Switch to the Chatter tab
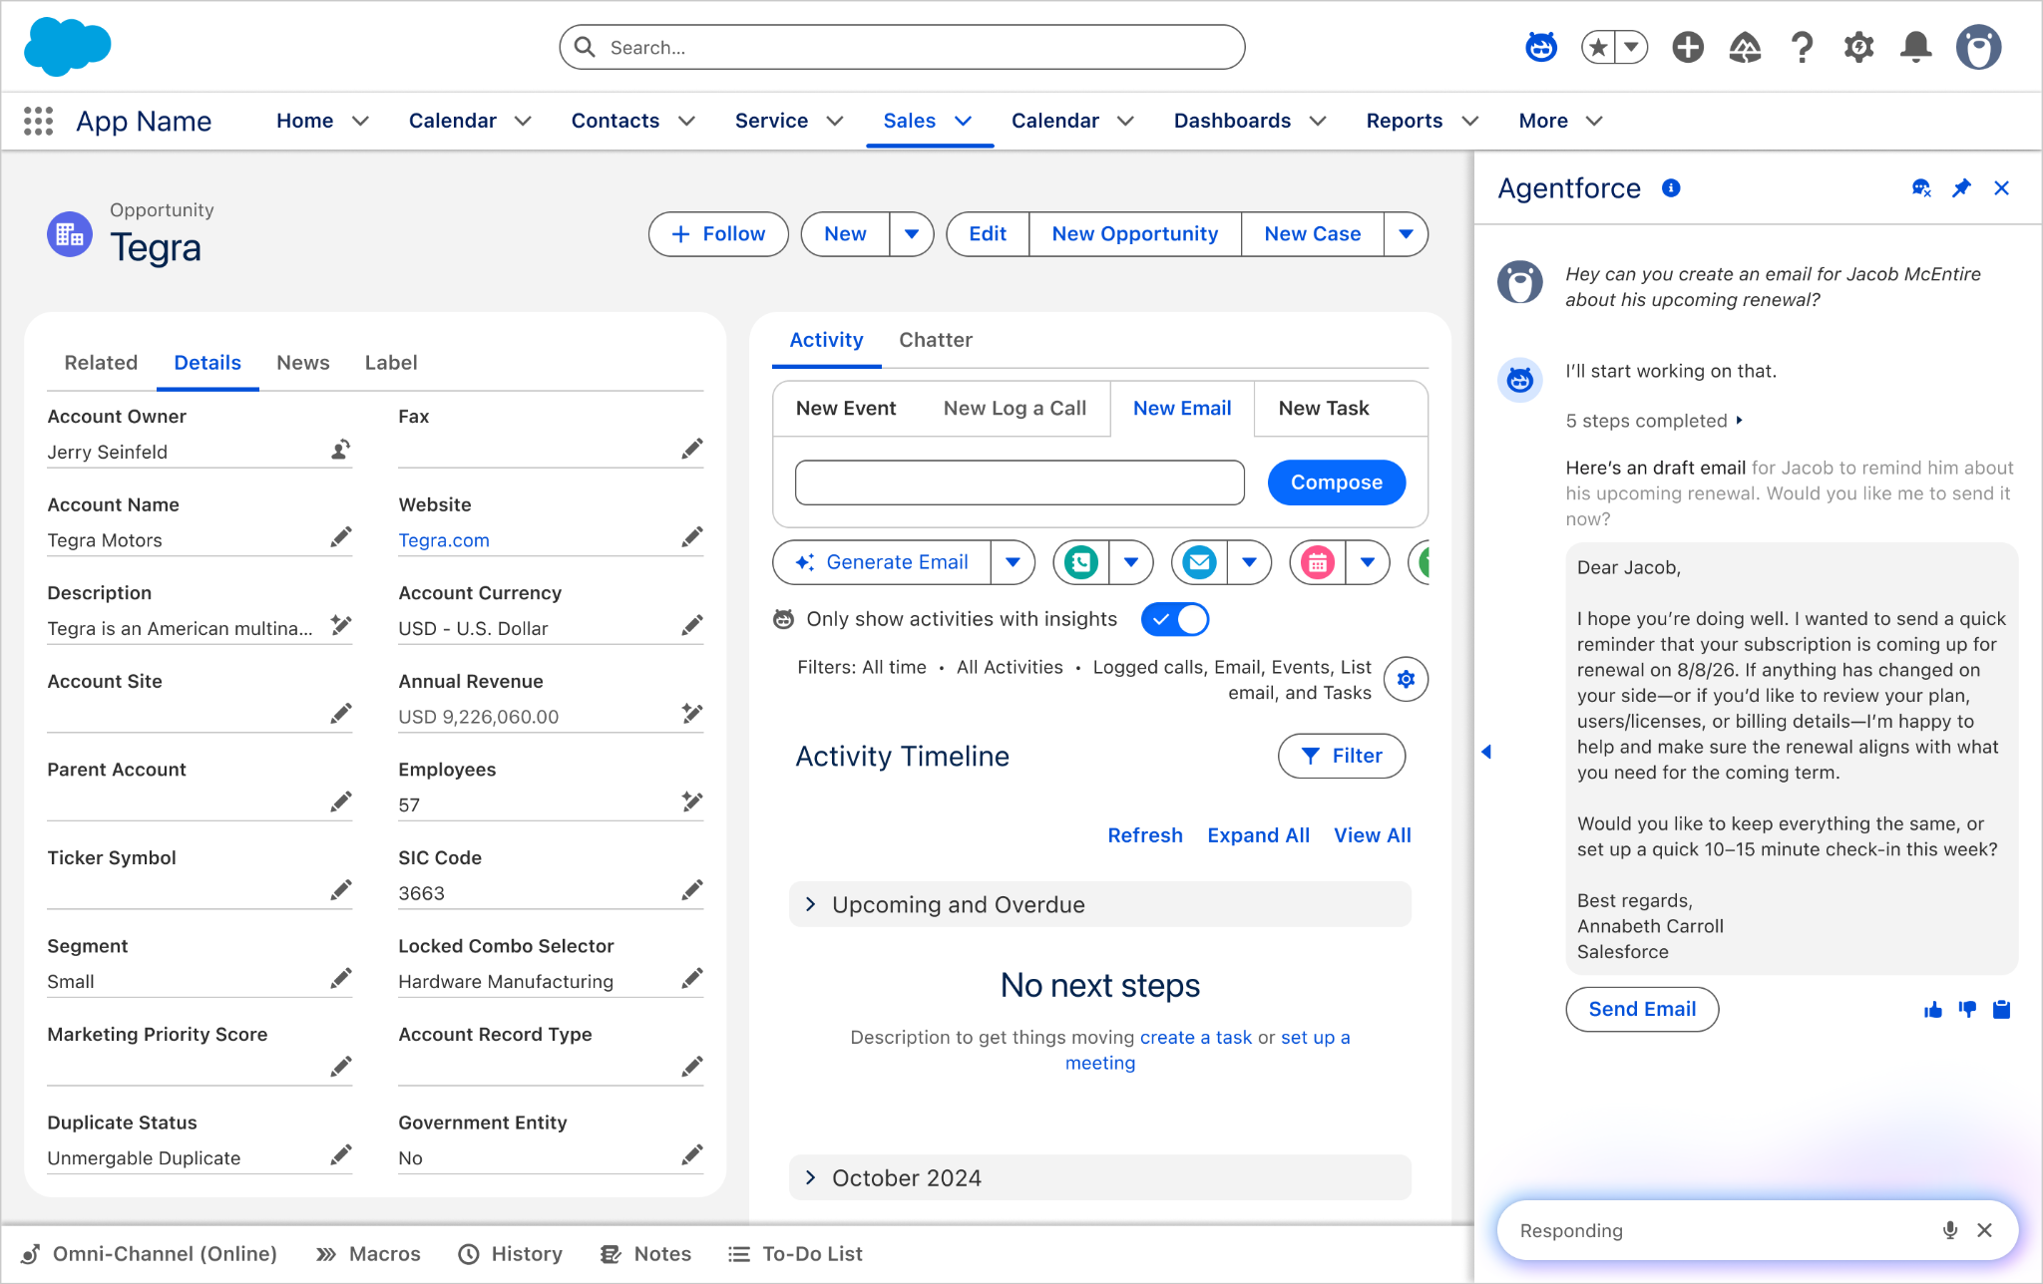2043x1284 pixels. pyautogui.click(x=936, y=340)
